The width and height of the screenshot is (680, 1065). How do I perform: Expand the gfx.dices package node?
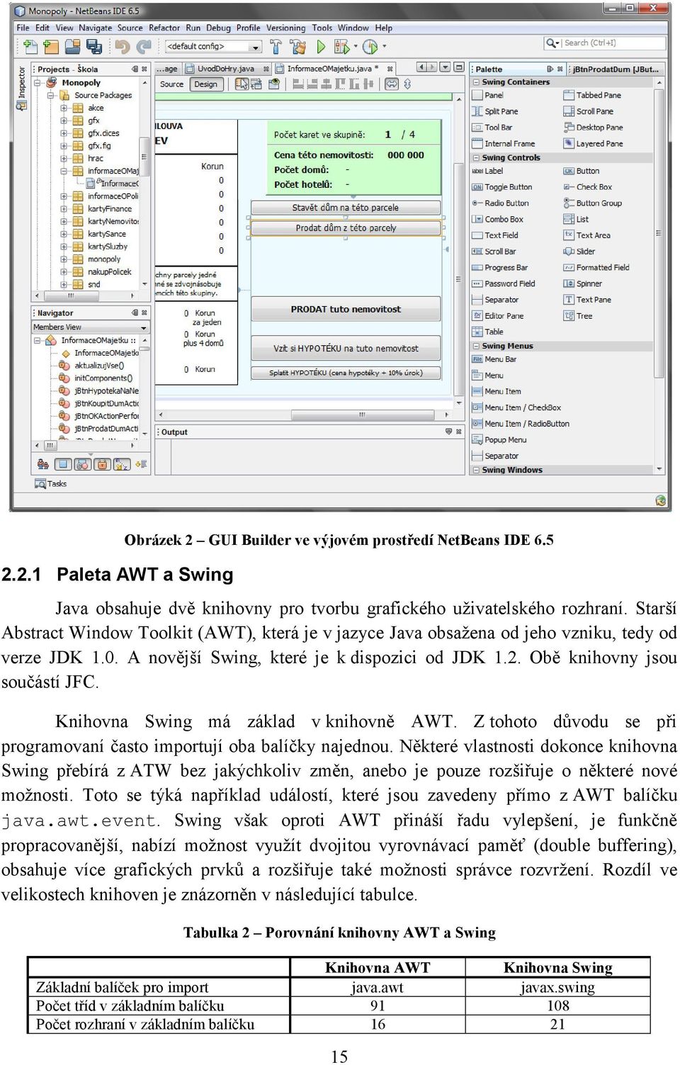pyautogui.click(x=64, y=133)
